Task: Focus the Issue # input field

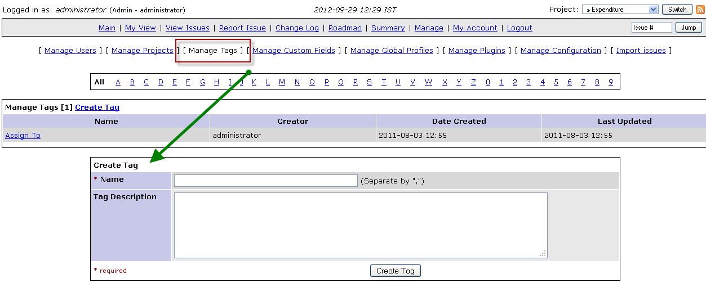Action: [652, 28]
